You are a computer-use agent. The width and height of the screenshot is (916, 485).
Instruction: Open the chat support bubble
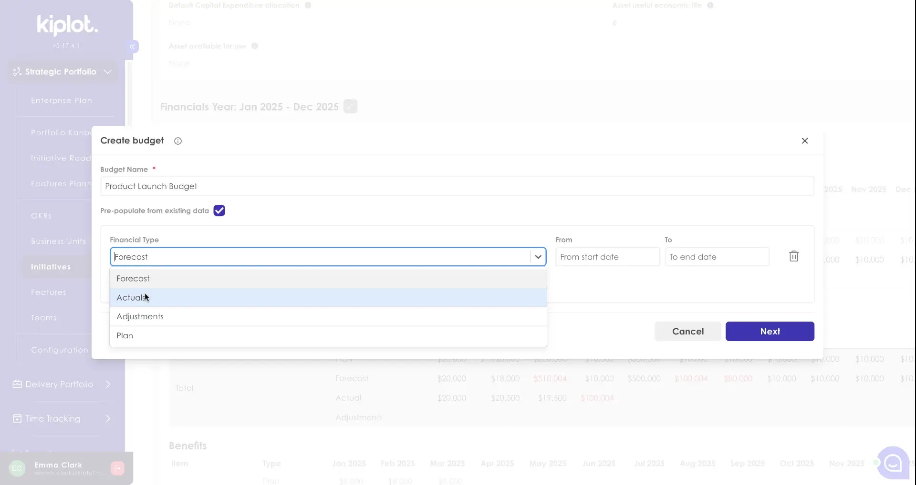click(893, 463)
